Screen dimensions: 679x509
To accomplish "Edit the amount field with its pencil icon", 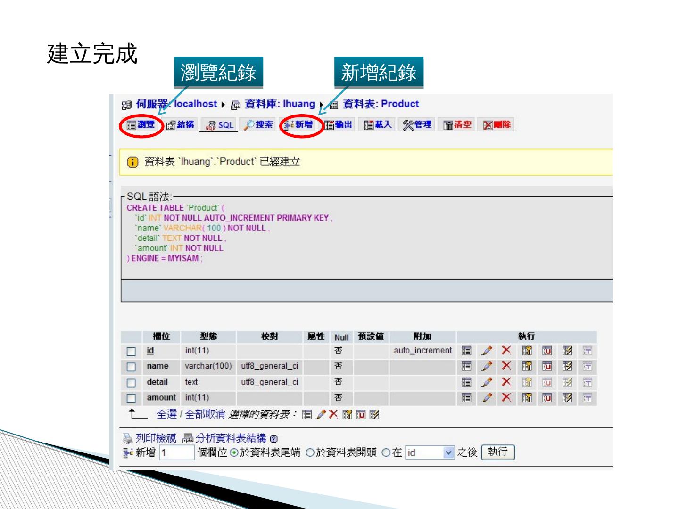I will click(x=487, y=398).
